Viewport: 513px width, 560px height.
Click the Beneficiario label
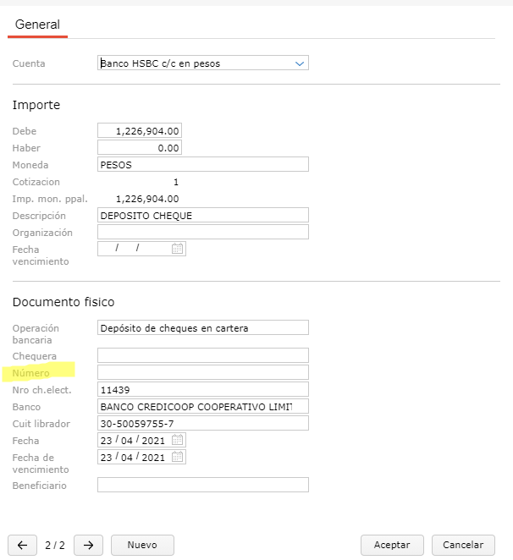[39, 486]
